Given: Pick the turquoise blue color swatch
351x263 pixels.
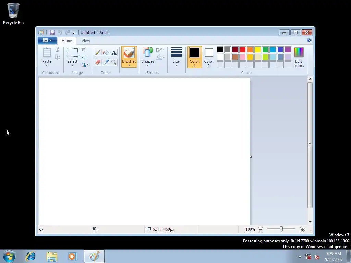Looking at the screenshot, I should pyautogui.click(x=273, y=50).
